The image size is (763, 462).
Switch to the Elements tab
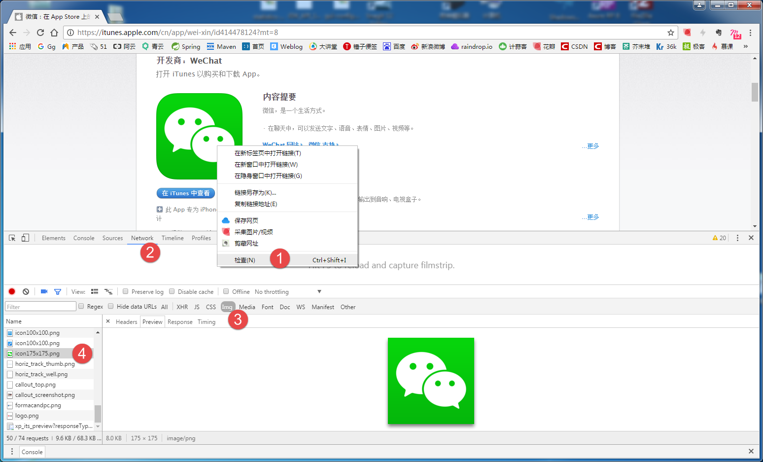[54, 238]
